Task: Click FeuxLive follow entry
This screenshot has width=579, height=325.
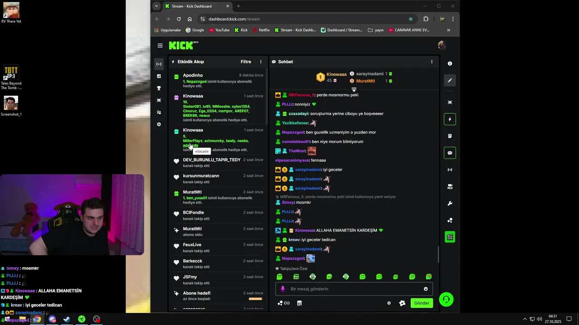Action: coord(218,247)
